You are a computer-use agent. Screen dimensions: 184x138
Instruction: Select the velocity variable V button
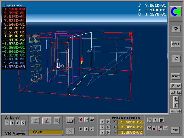coord(18,123)
